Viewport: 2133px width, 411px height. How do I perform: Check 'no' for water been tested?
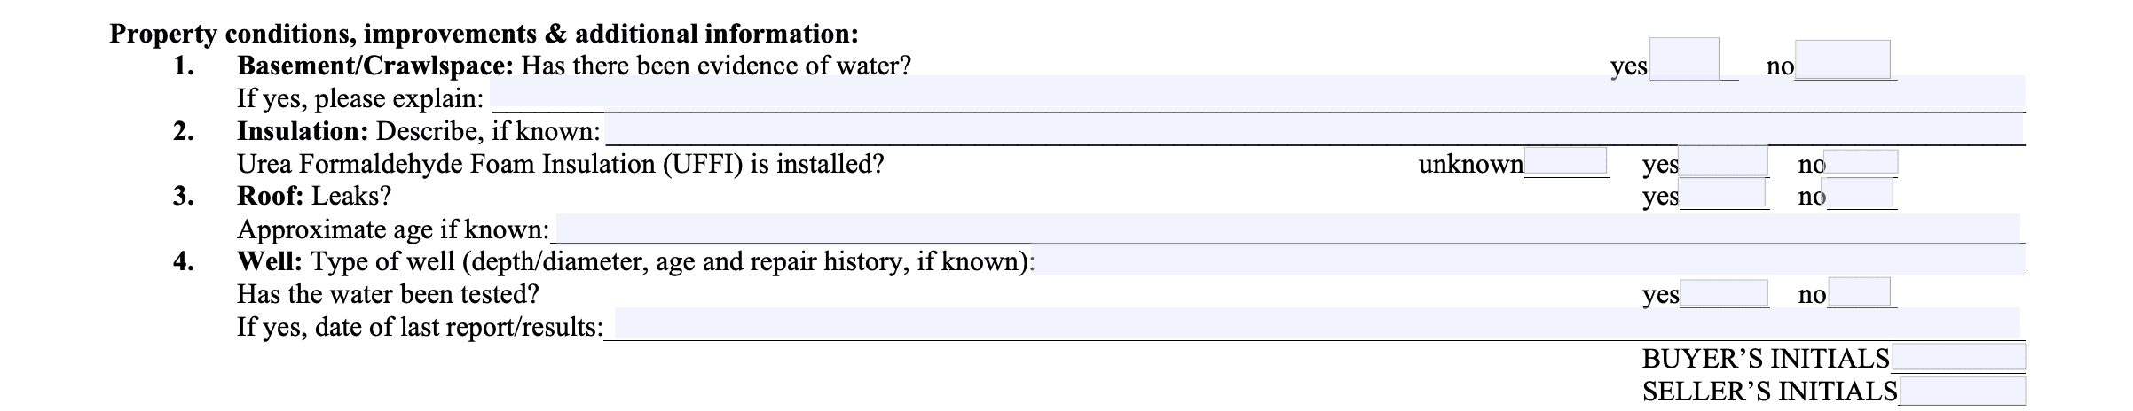coord(1858,292)
